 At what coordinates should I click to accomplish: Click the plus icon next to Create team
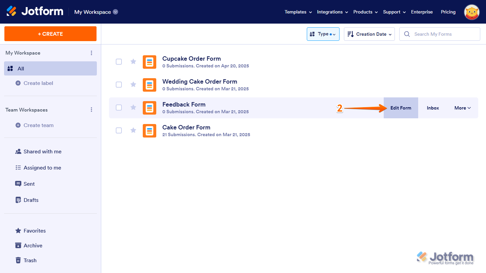(x=18, y=125)
